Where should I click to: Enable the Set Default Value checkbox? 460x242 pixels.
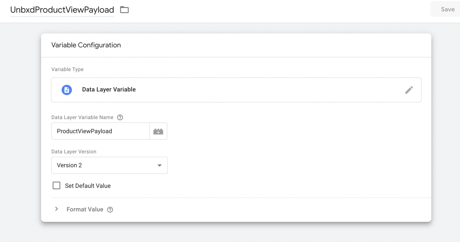(x=56, y=186)
